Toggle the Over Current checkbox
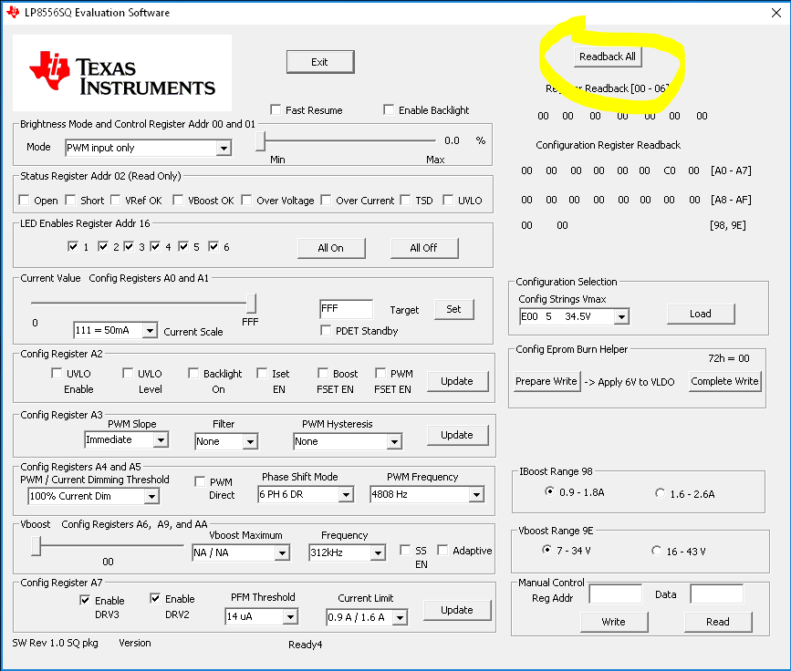Screen dimensions: 791x671 pyautogui.click(x=326, y=201)
